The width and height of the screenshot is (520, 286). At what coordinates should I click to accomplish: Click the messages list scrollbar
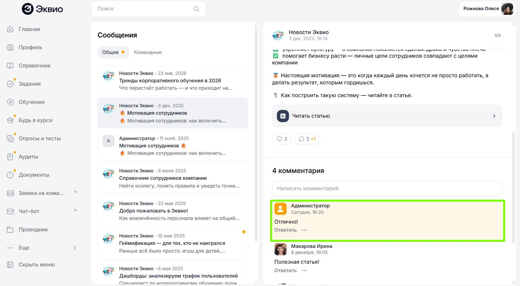(x=256, y=134)
